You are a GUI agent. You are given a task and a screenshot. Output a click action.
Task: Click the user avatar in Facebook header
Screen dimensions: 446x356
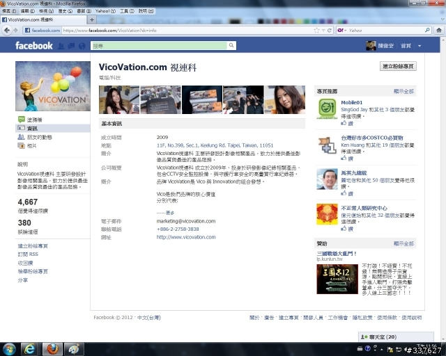pyautogui.click(x=371, y=46)
